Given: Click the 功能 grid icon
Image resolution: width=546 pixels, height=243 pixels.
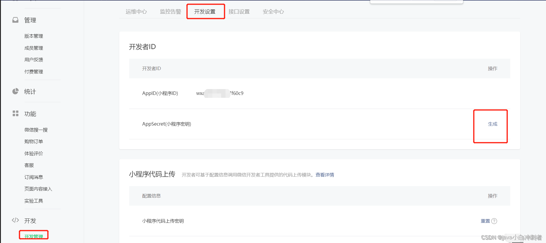Looking at the screenshot, I should point(16,113).
